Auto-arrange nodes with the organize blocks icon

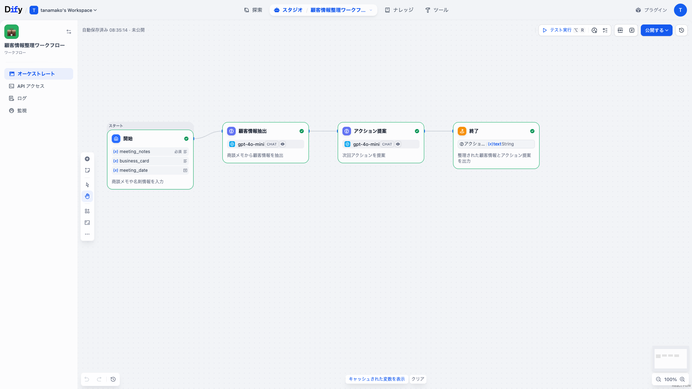pyautogui.click(x=87, y=211)
